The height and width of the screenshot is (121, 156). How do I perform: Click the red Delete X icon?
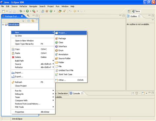pyautogui.click(x=13, y=57)
